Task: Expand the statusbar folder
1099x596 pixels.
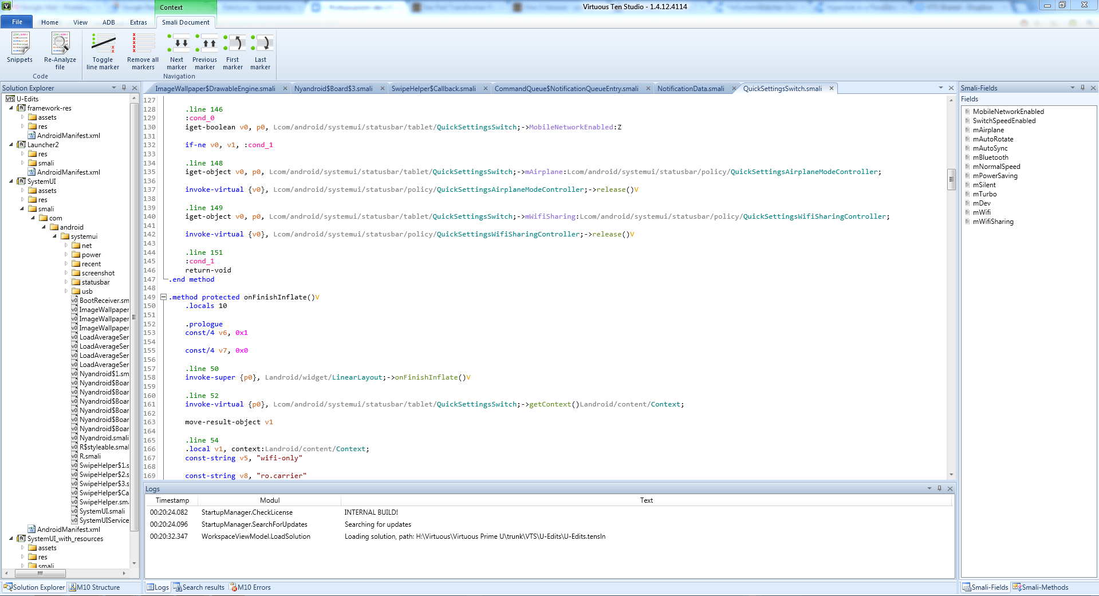Action: [x=66, y=282]
